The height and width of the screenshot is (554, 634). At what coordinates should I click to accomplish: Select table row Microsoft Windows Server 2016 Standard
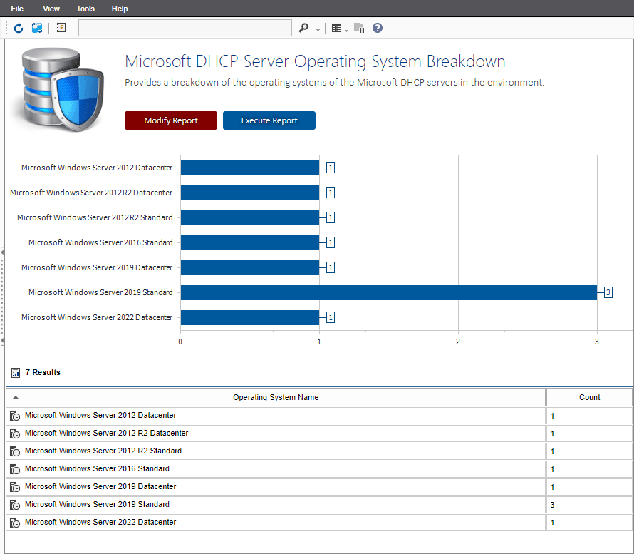coord(319,469)
